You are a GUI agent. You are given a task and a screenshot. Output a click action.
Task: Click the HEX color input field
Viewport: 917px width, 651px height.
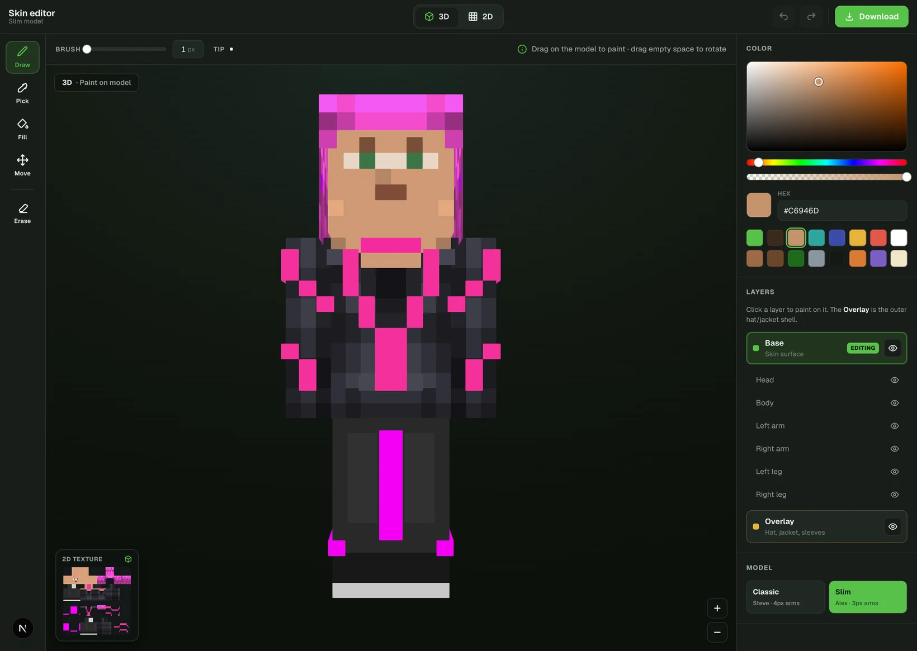(x=842, y=211)
